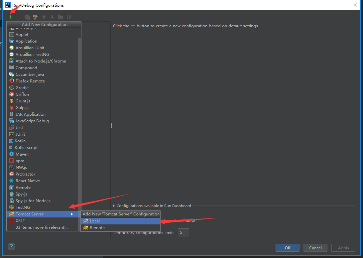Choose Kotlin configuration type
This screenshot has width=363, height=258.
click(43, 141)
